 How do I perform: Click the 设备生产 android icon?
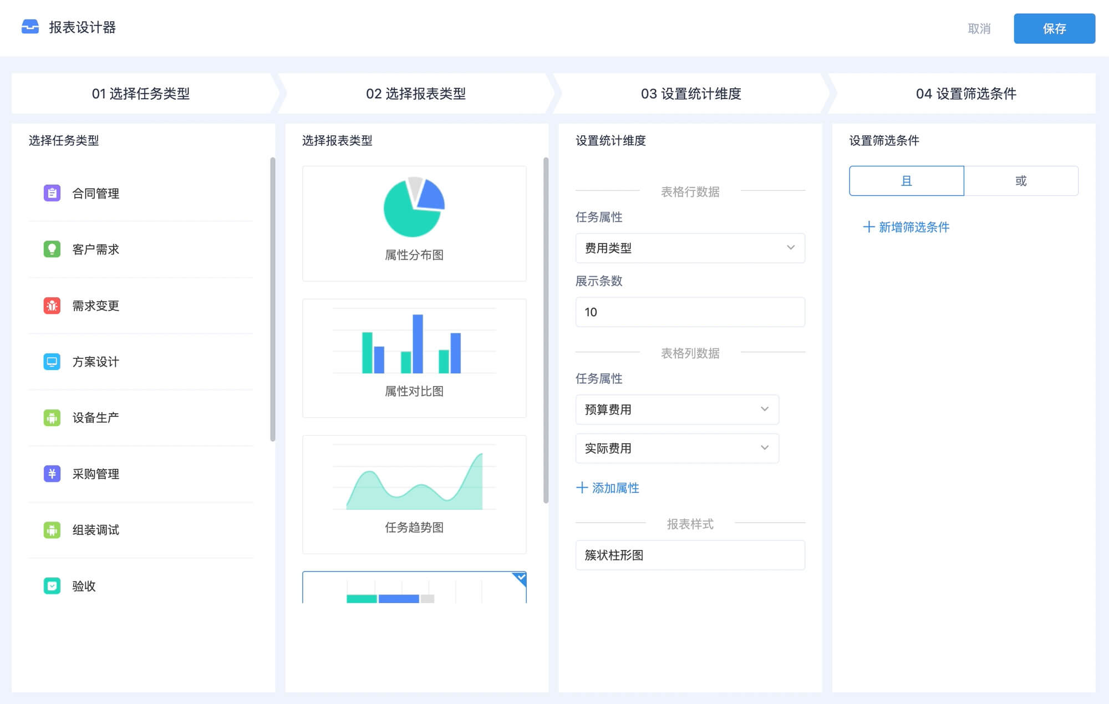pos(52,418)
